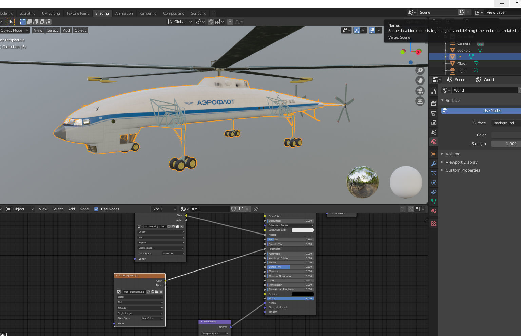
Task: Duplicate the fuz.1 material with new-copy icon
Action: point(240,209)
